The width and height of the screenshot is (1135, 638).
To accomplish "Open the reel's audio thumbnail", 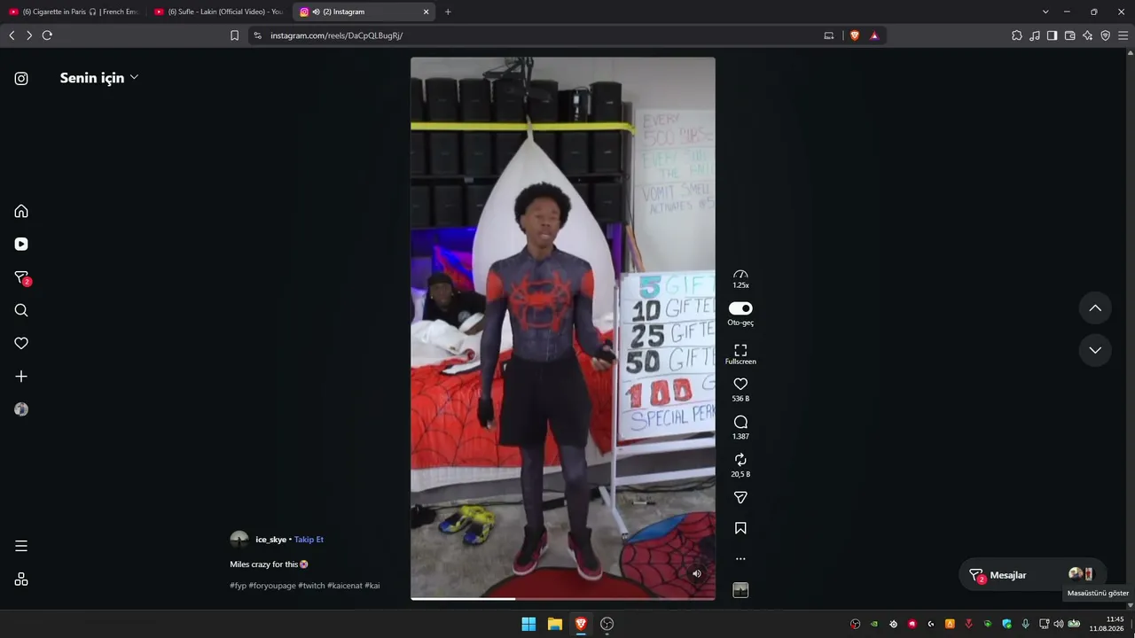I will tap(740, 590).
